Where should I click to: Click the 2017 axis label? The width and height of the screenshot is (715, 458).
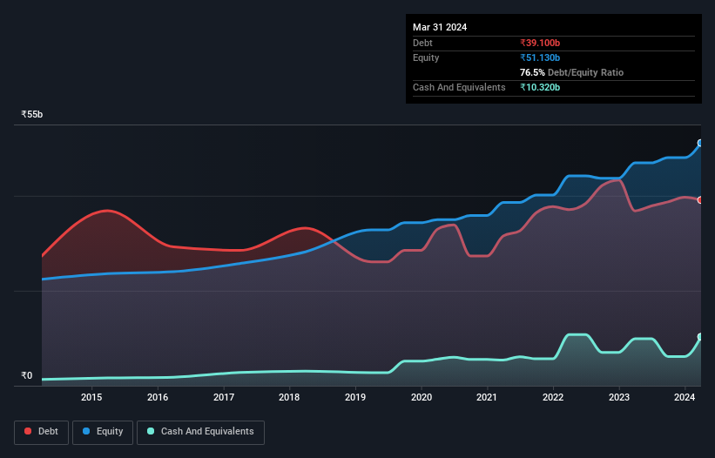pyautogui.click(x=224, y=397)
